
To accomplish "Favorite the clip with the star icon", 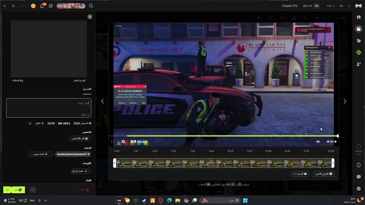I will coord(30,123).
